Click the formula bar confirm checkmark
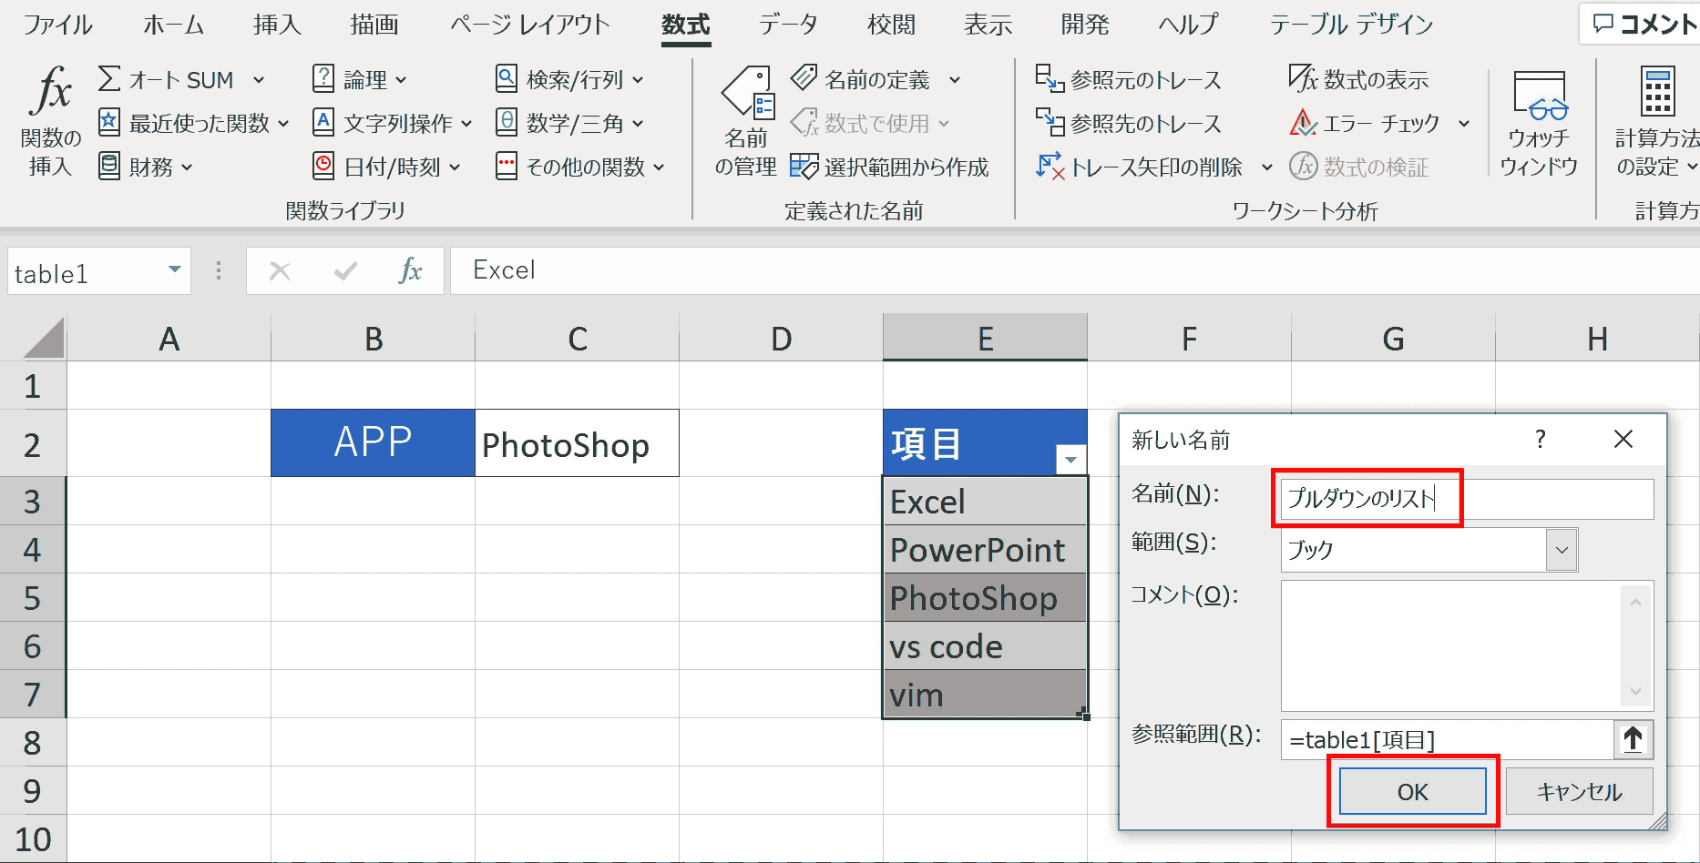This screenshot has width=1700, height=863. pyautogui.click(x=345, y=271)
